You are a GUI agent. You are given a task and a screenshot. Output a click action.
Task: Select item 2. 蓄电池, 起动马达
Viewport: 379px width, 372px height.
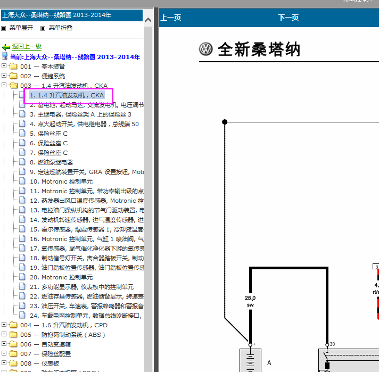pyautogui.click(x=87, y=105)
